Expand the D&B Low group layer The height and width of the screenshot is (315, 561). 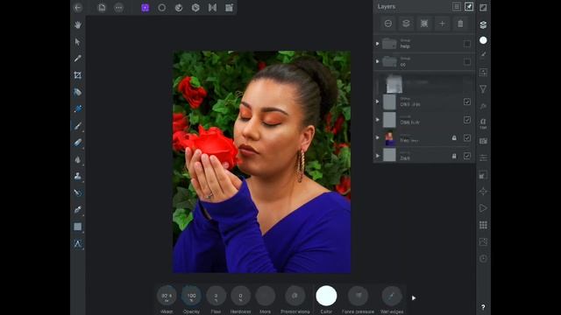(377, 101)
